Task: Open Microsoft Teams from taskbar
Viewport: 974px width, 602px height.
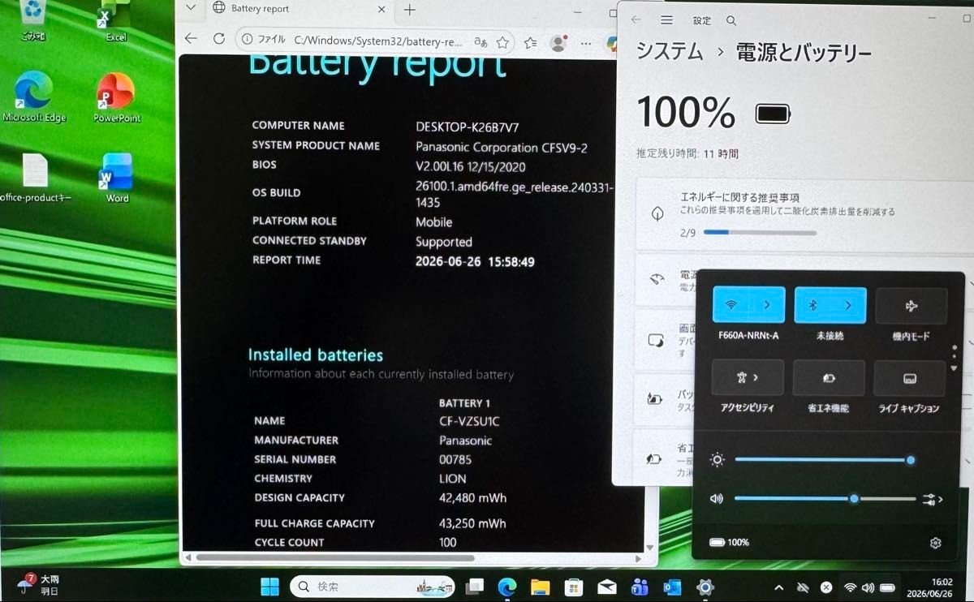Action: [x=640, y=586]
